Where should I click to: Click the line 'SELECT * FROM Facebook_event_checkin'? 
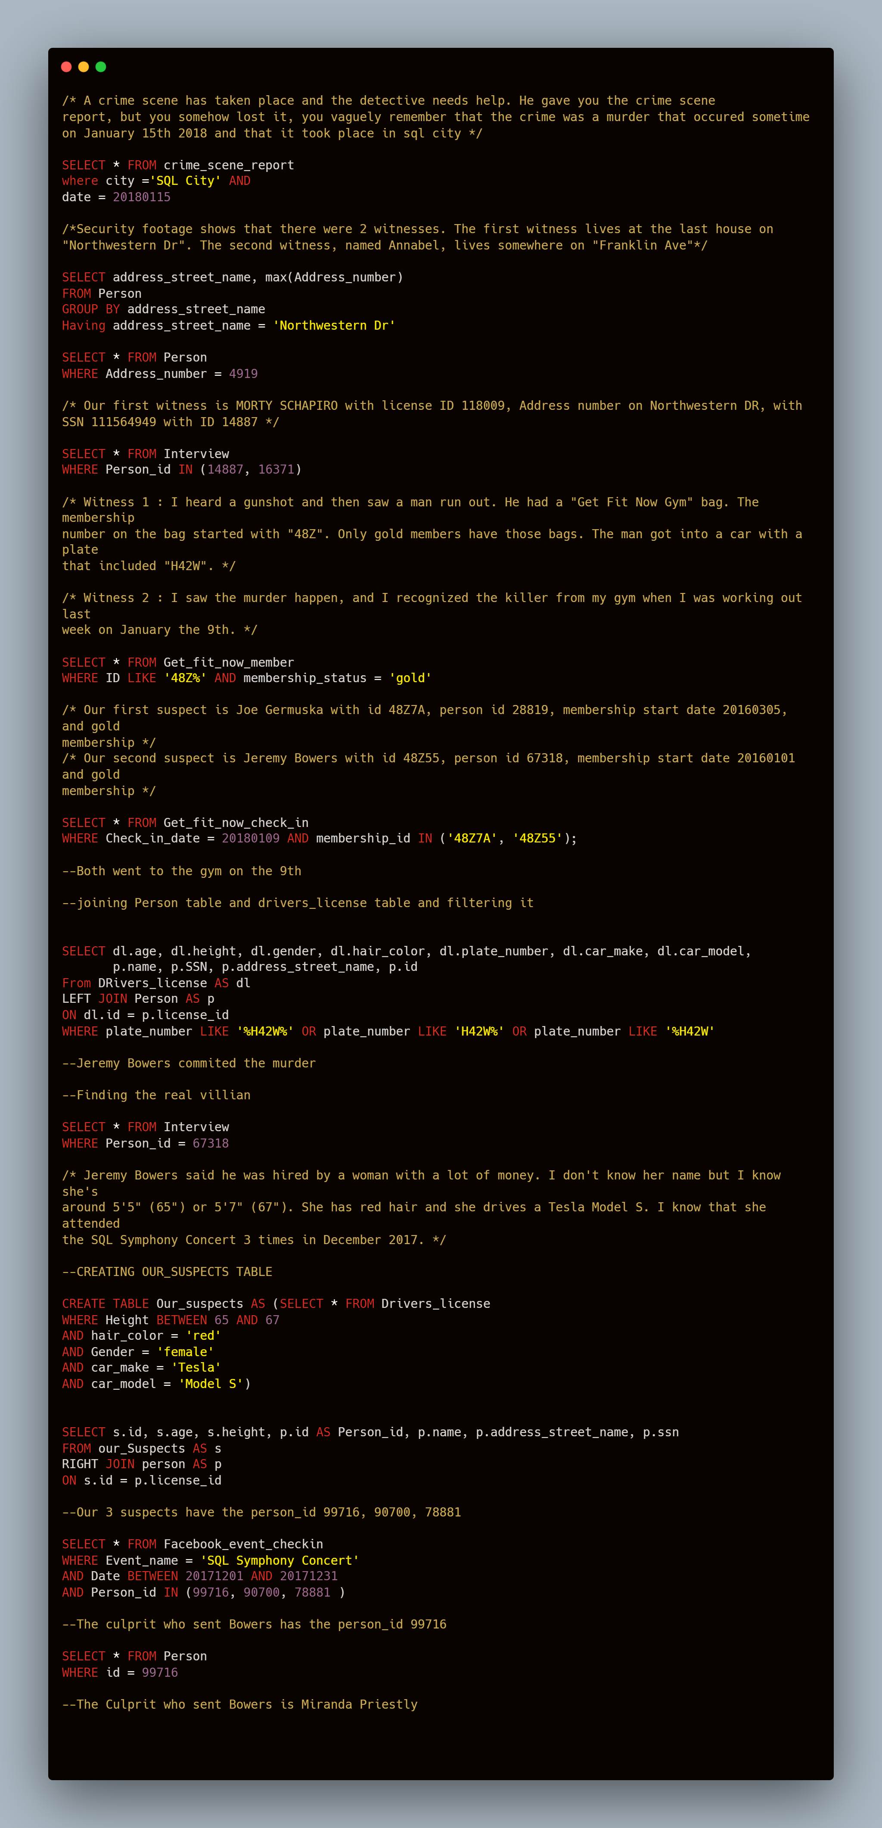coord(192,1544)
